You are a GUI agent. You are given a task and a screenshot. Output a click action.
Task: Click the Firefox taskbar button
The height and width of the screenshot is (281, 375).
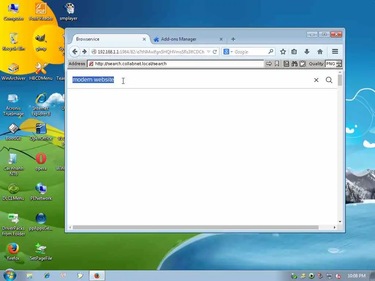tap(97, 276)
